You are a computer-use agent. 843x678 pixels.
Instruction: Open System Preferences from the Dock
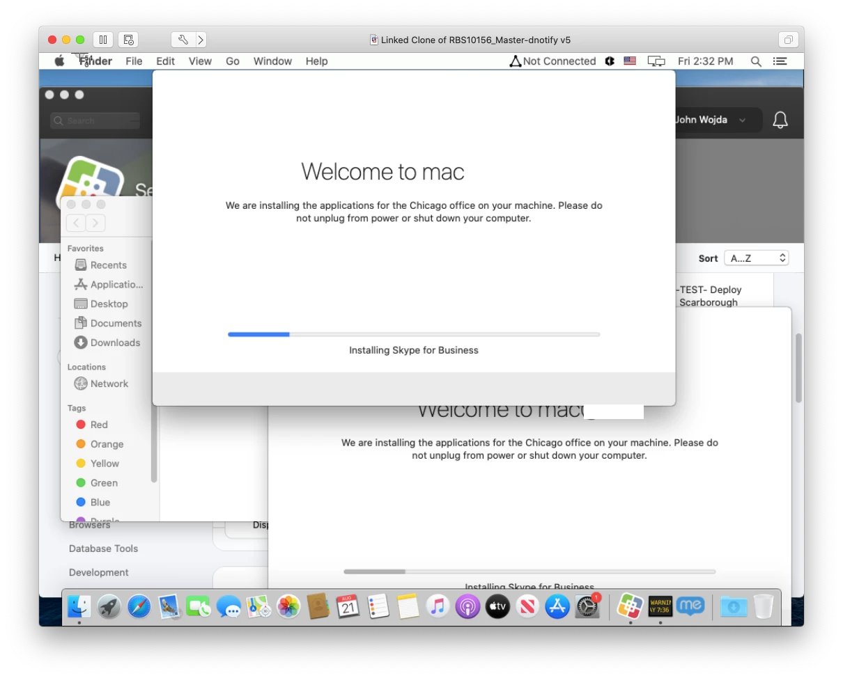tap(587, 607)
